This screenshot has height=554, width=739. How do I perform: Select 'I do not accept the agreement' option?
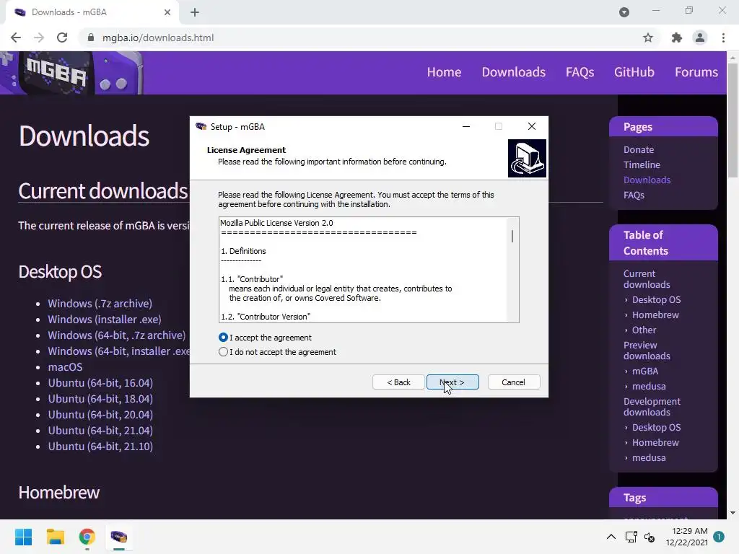tap(224, 352)
